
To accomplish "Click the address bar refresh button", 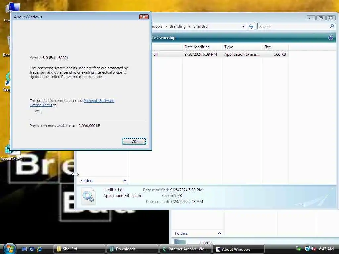I will click(x=251, y=26).
